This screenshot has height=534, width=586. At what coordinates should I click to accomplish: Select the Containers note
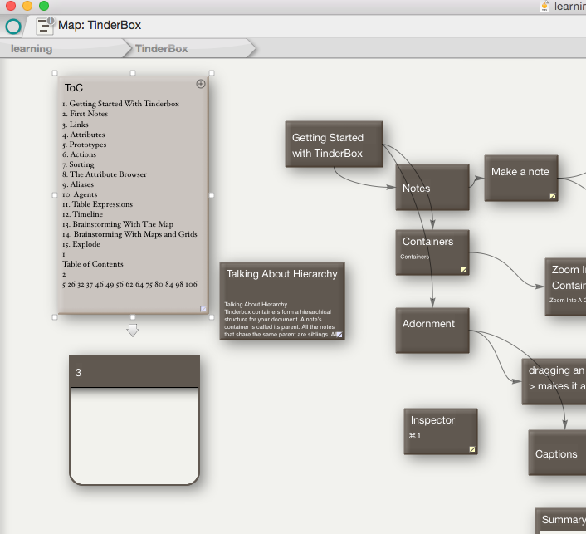point(432,252)
